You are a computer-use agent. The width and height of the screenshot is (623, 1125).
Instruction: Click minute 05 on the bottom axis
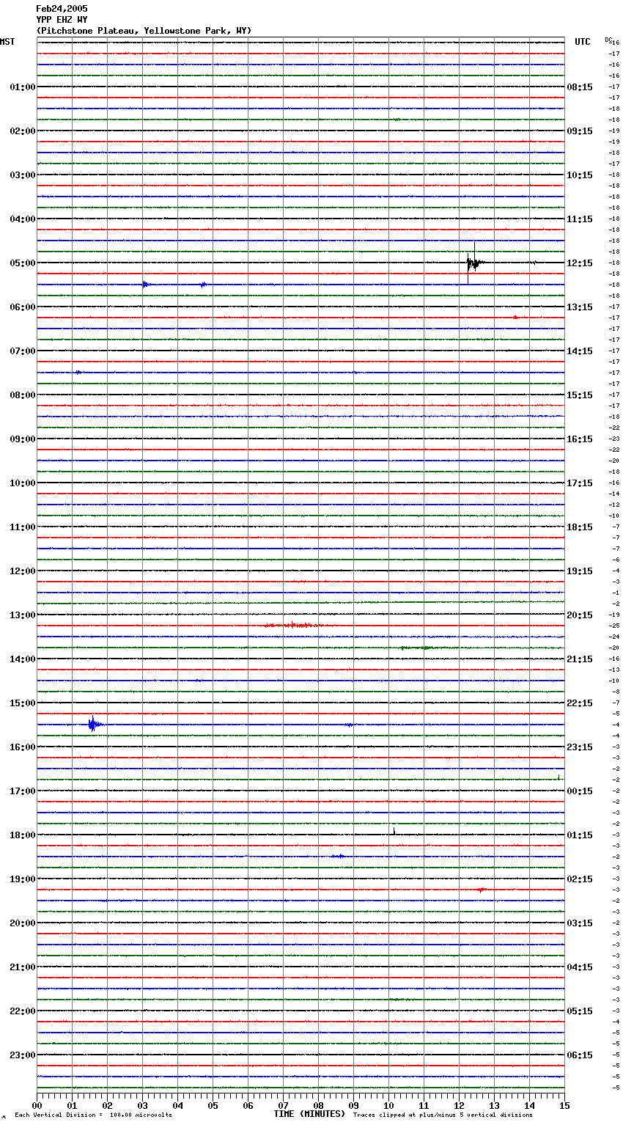click(x=213, y=1105)
